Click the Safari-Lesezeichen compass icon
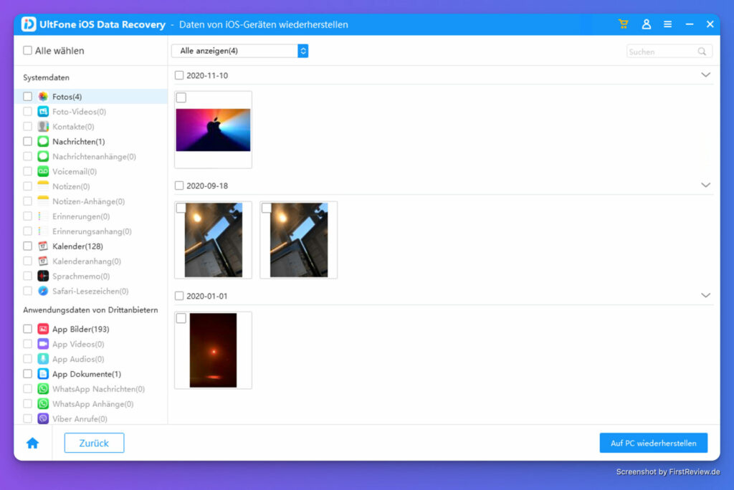Viewport: 734px width, 490px height. tap(43, 291)
